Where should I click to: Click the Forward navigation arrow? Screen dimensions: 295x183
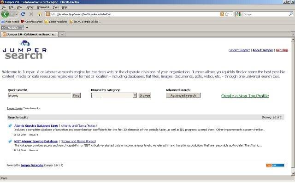[12, 14]
